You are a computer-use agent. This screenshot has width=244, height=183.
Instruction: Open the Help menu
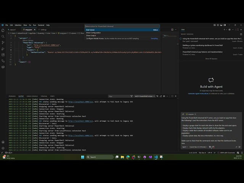(48, 25)
